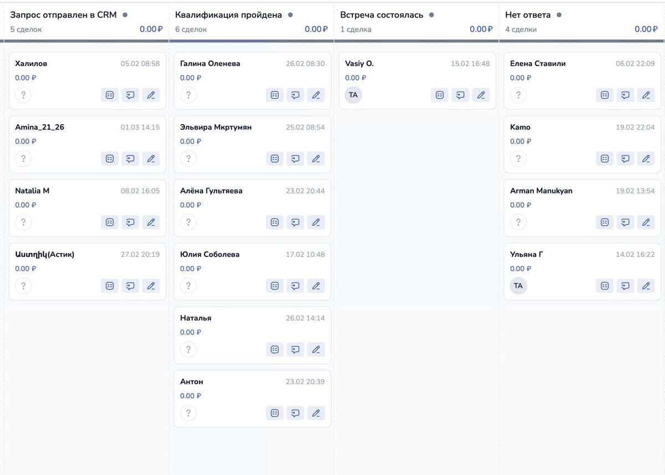
Task: Open the comment icon on Ульяна Г card
Action: pos(625,286)
